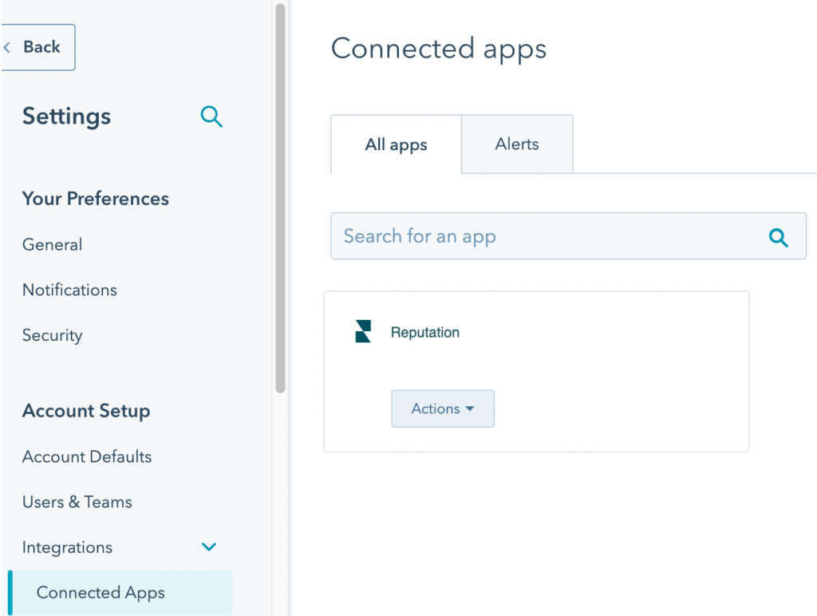Viewport: 817px width, 616px height.
Task: Open General preferences
Action: click(52, 245)
